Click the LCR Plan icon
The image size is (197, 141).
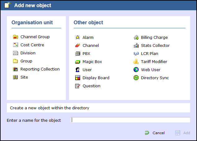[x=136, y=54]
